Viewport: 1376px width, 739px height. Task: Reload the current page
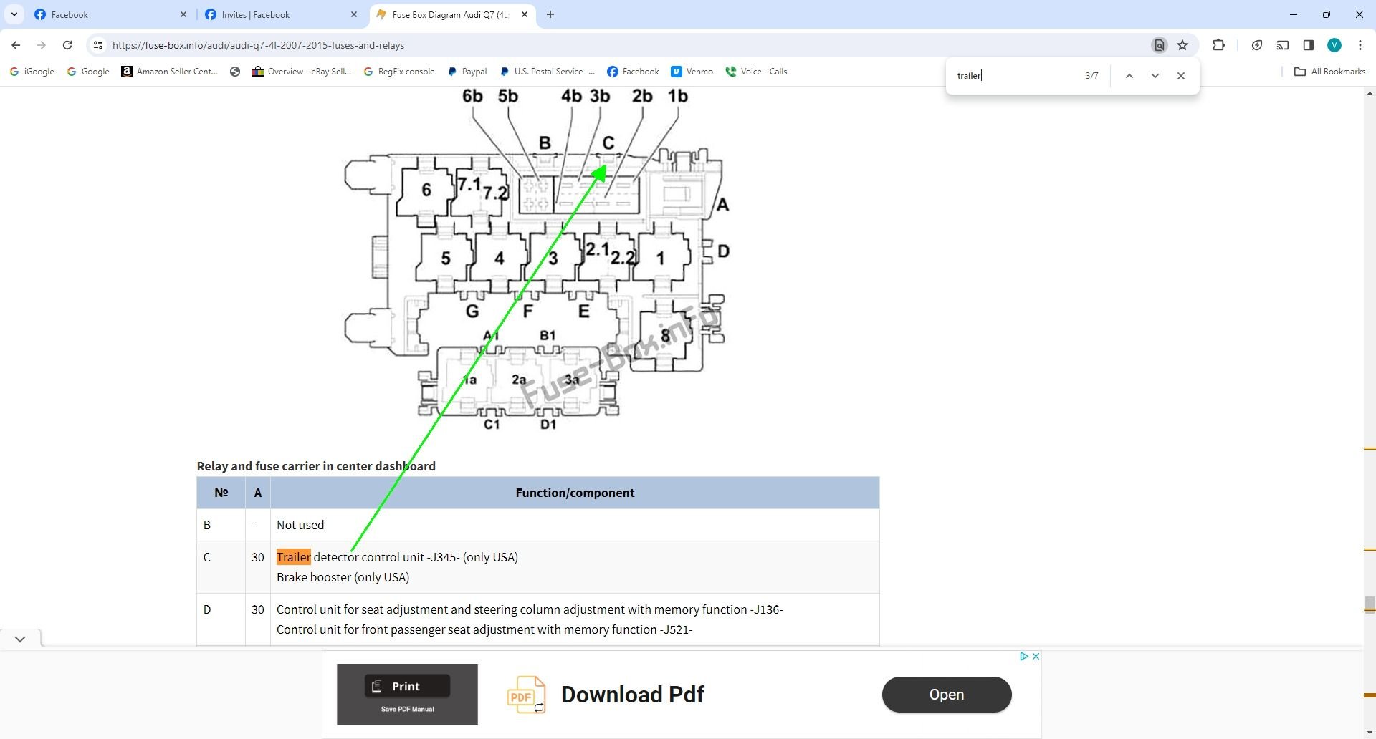coord(67,45)
